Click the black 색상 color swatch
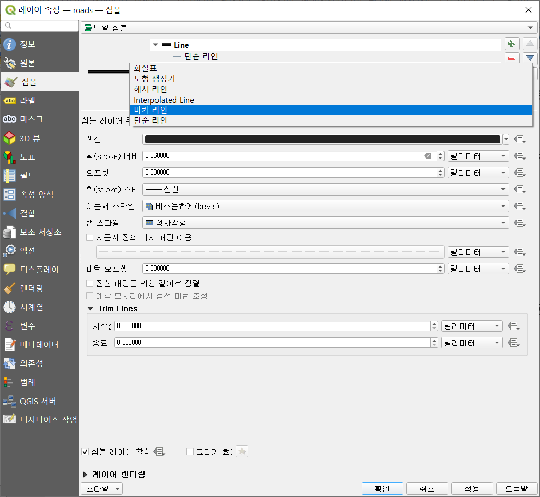 coord(322,139)
